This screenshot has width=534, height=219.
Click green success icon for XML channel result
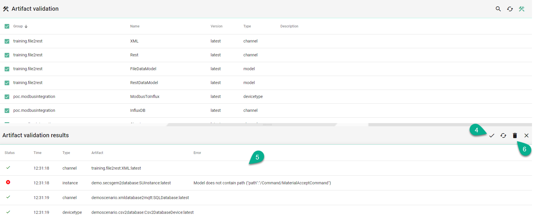tap(8, 168)
